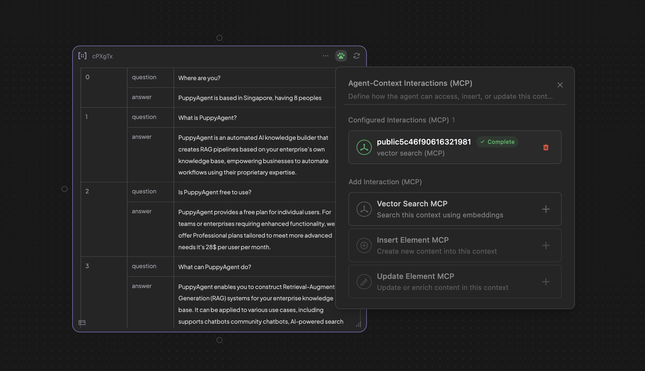Click the 'Agent-Context Interactions (MCP)' panel title
This screenshot has height=371, width=645.
pyautogui.click(x=410, y=83)
